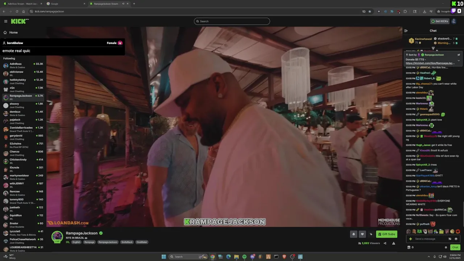Click the stream notification bell button
The width and height of the screenshot is (464, 261).
[354, 234]
